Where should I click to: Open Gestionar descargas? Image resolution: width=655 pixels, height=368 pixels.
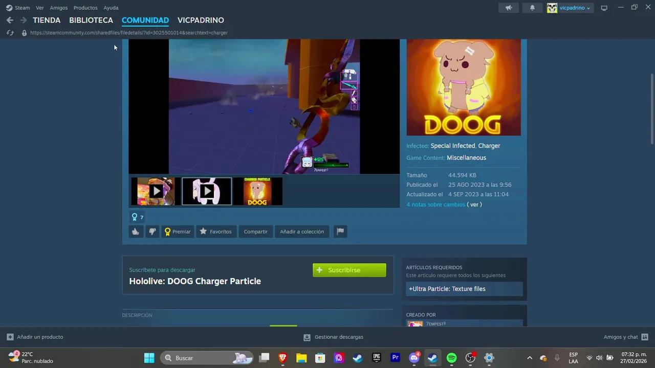[333, 337]
